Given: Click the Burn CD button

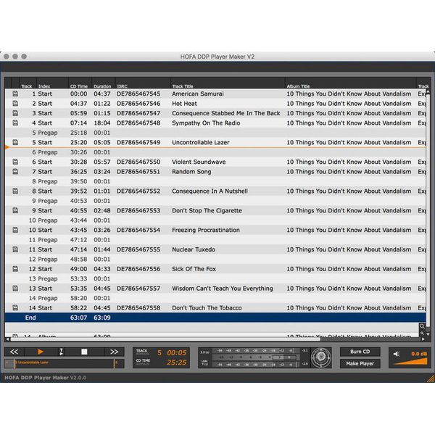Looking at the screenshot, I should (360, 352).
